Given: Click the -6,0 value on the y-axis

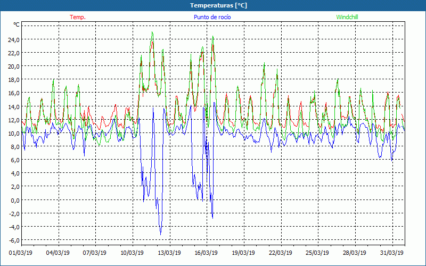Looking at the screenshot, I should click(x=13, y=240).
